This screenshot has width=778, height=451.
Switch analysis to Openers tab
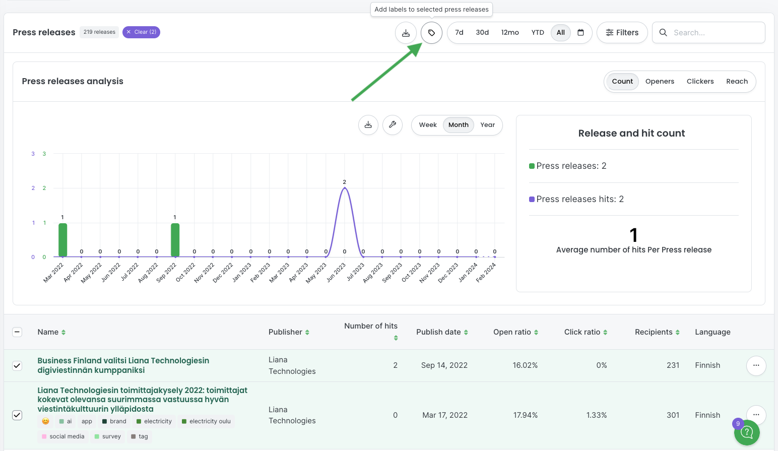[x=660, y=82]
